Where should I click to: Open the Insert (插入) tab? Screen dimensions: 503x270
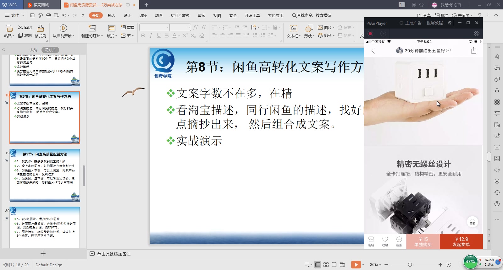[x=112, y=15]
